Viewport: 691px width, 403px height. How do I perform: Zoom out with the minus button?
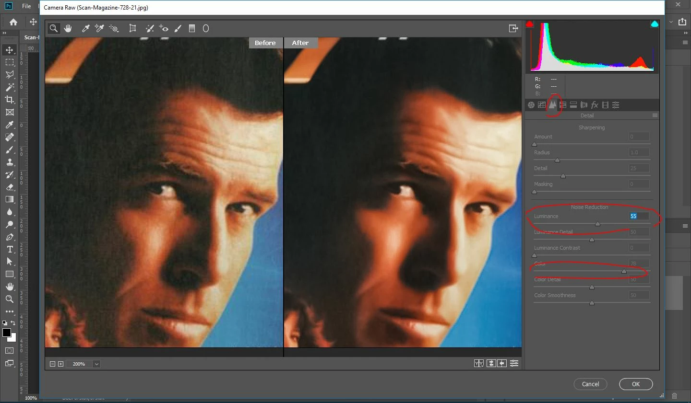click(52, 364)
